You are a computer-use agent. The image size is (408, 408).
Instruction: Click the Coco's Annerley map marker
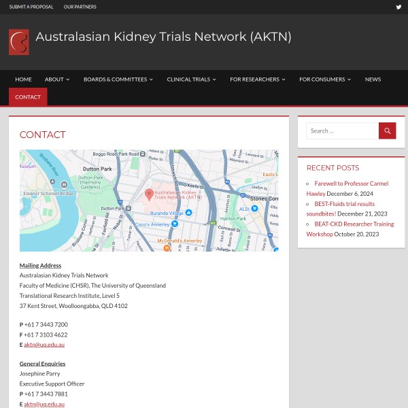[x=175, y=224]
